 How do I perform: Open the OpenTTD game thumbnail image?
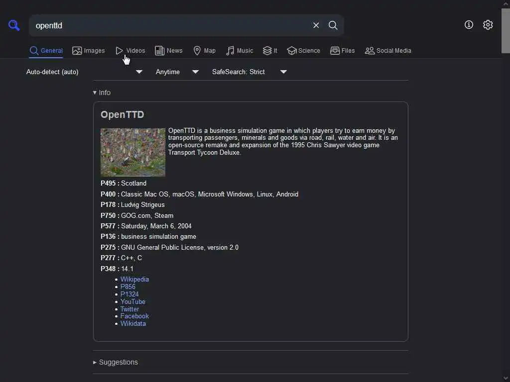132,152
